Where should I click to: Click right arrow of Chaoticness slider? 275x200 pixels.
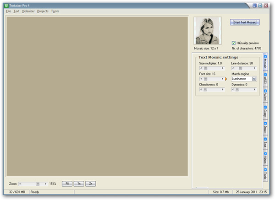tap(223, 90)
